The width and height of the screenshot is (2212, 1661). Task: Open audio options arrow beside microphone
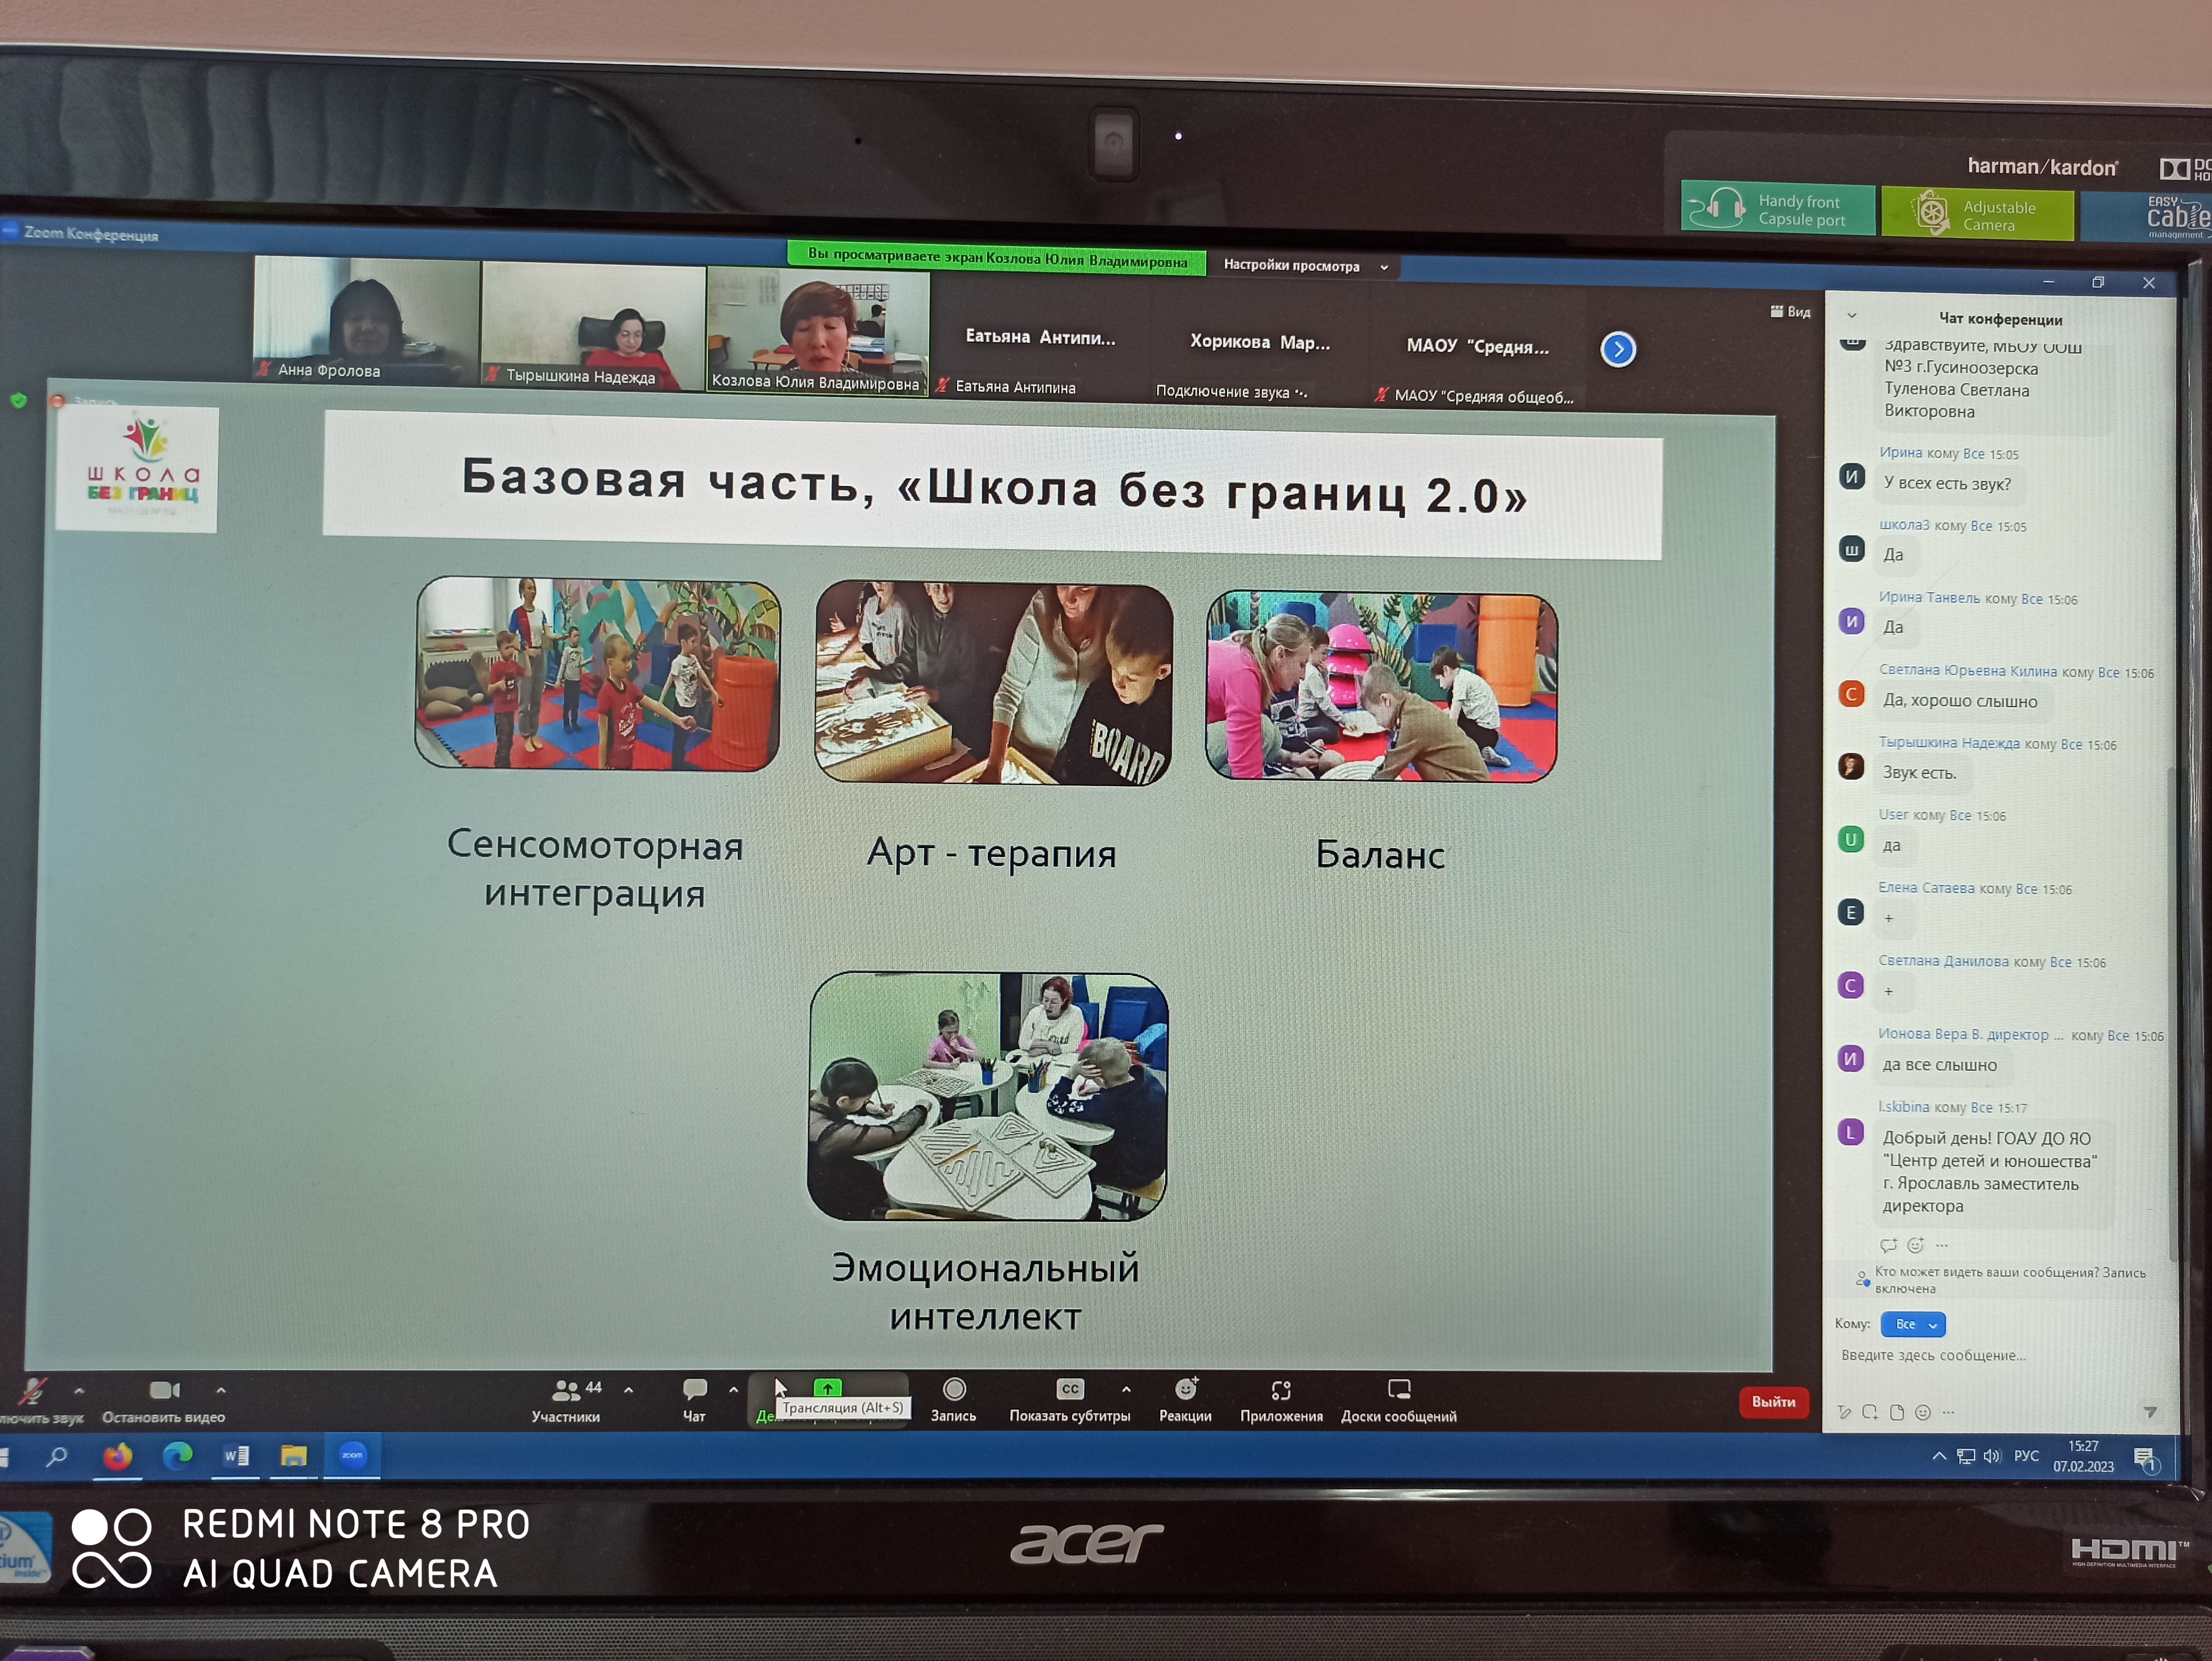pyautogui.click(x=79, y=1390)
